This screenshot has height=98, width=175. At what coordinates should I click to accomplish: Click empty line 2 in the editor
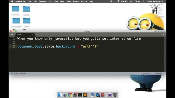(x=91, y=42)
